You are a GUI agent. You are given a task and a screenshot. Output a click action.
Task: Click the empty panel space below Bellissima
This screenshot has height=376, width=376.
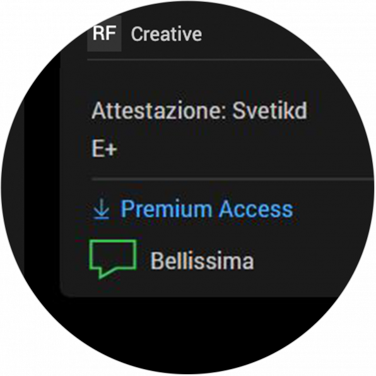pos(192,285)
